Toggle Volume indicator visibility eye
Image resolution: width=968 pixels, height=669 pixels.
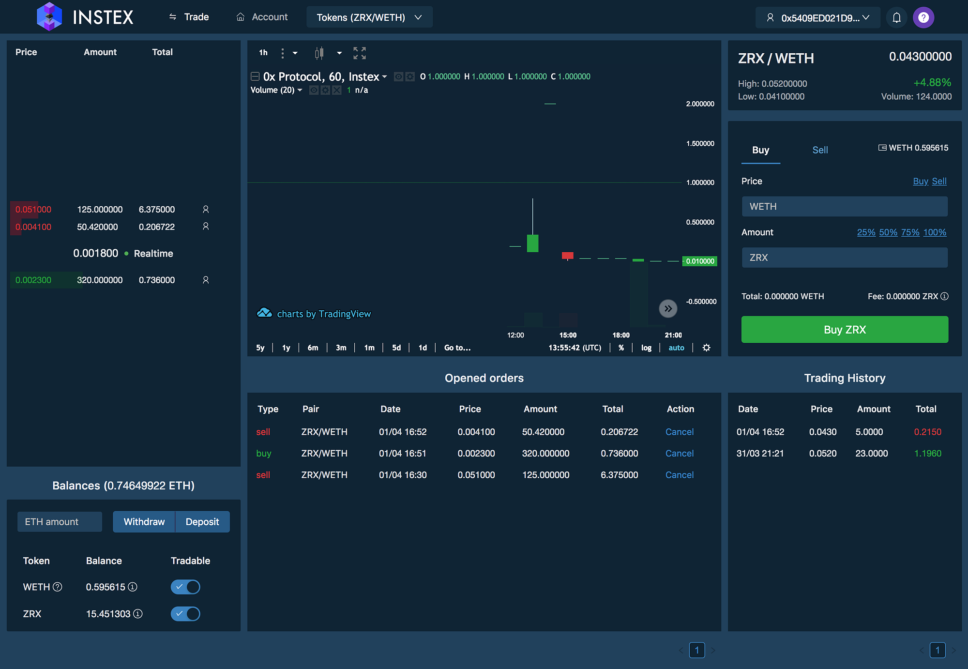(x=314, y=90)
